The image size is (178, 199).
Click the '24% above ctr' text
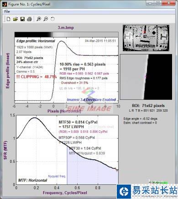point(27,62)
